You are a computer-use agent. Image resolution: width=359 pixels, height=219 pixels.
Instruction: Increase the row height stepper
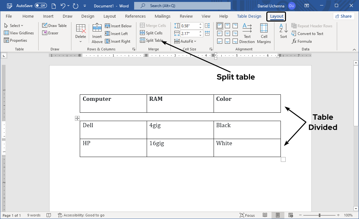(200, 23)
